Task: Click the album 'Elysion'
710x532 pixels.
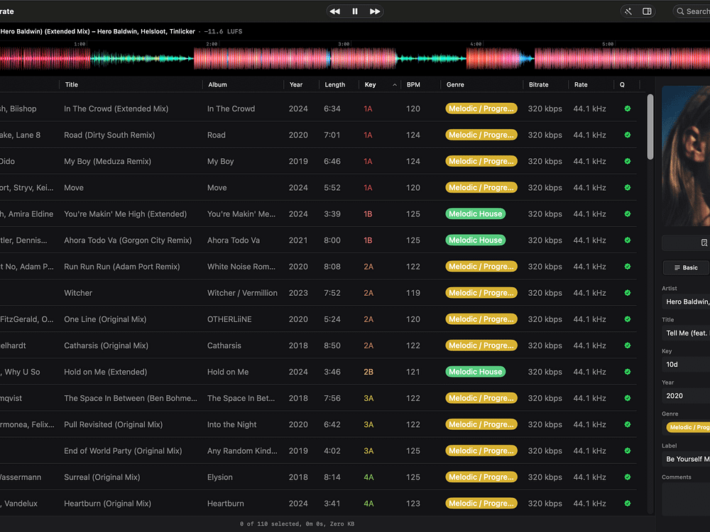Action: (219, 477)
